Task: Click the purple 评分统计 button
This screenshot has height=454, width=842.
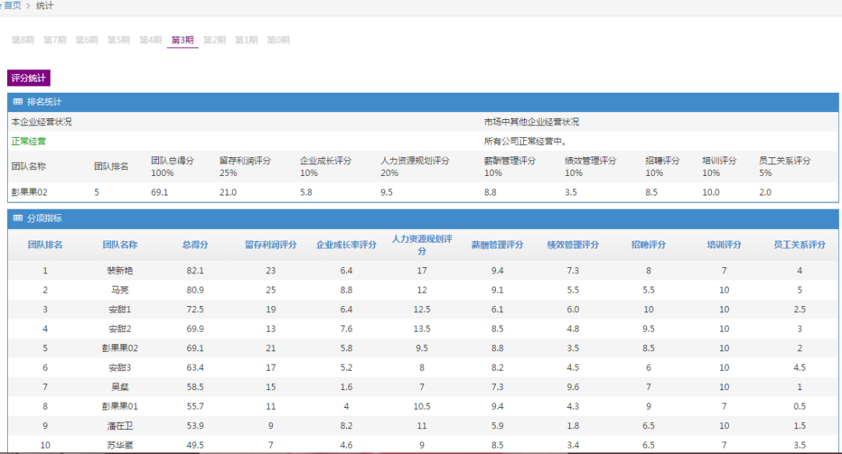Action: point(29,78)
